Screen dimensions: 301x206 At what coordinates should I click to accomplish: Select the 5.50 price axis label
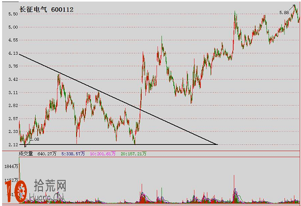pos(13,14)
